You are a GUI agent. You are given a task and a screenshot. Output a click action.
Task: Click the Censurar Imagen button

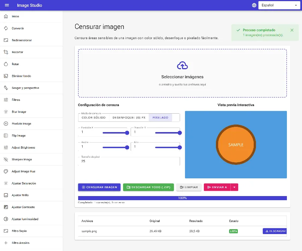pyautogui.click(x=99, y=187)
